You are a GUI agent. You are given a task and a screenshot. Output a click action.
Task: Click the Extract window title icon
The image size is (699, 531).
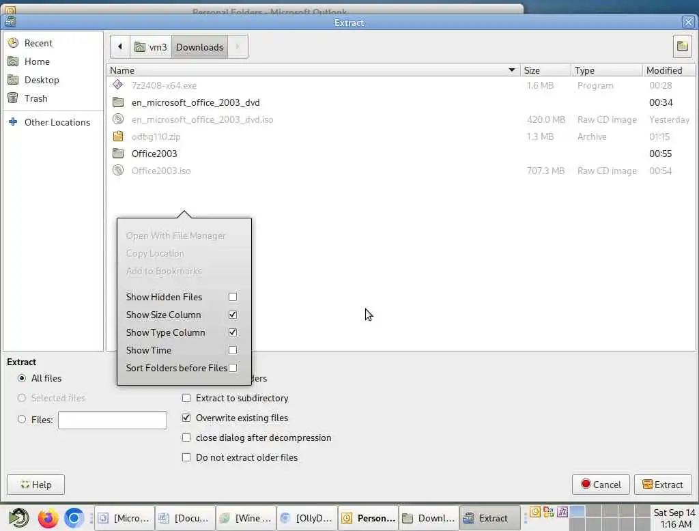pos(10,21)
